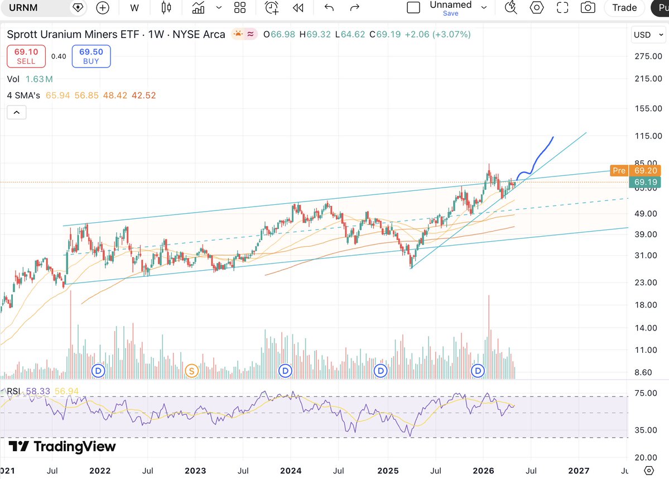Click the RSI 75.00 scale label
669x479 pixels.
(646, 393)
